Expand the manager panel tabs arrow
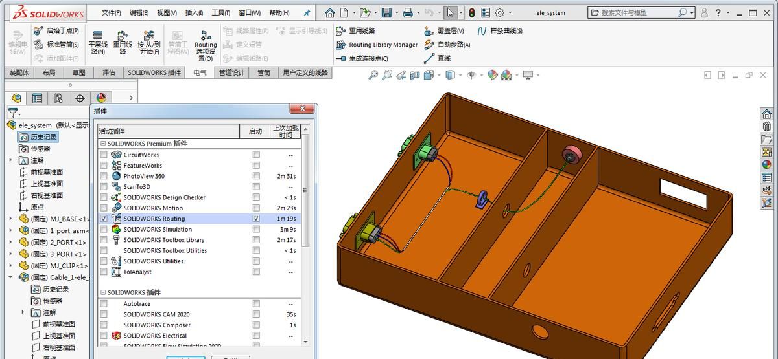This screenshot has width=778, height=359. 130,98
